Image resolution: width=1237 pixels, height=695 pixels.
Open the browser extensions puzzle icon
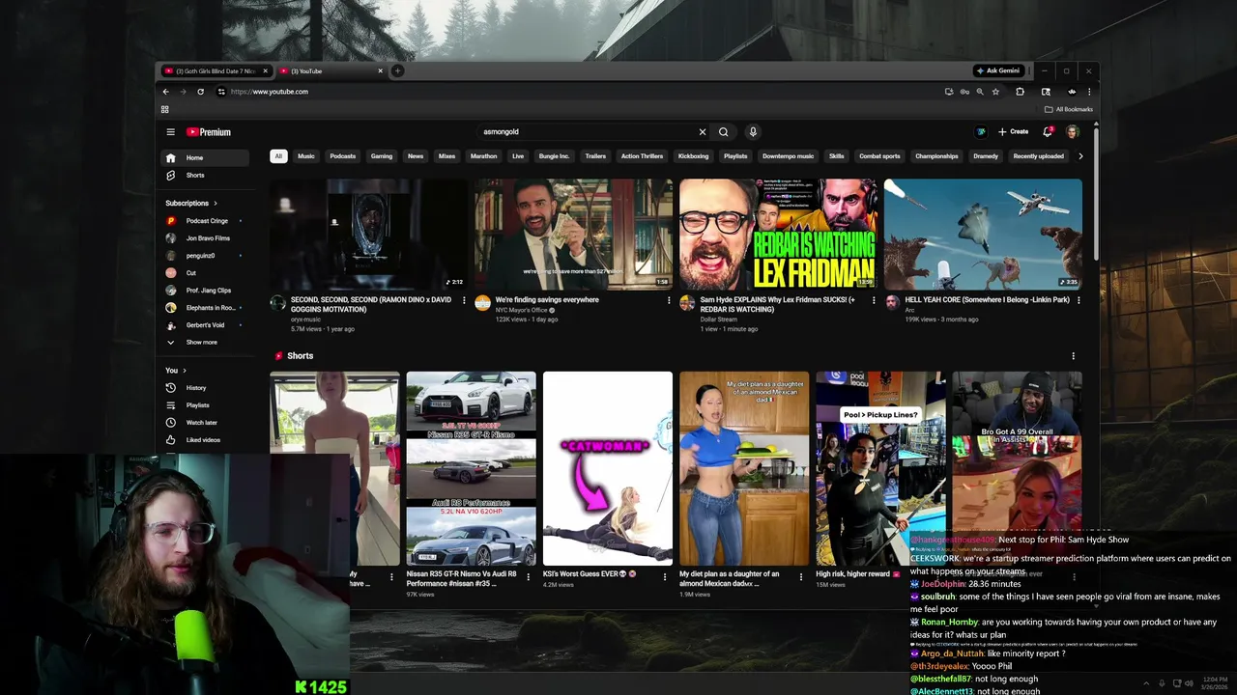click(x=1020, y=92)
